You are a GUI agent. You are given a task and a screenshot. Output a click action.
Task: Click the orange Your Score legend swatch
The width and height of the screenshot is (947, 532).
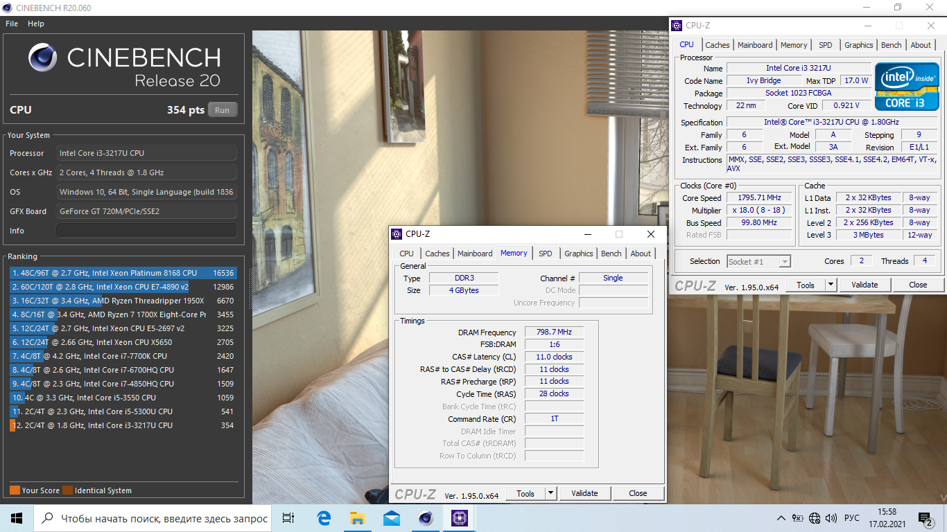(15, 490)
